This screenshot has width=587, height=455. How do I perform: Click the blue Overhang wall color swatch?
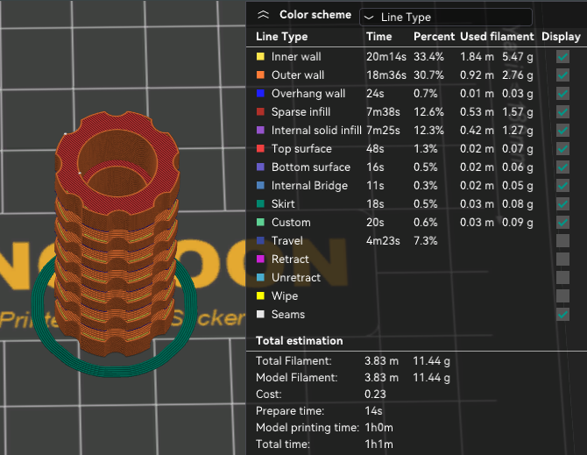260,93
